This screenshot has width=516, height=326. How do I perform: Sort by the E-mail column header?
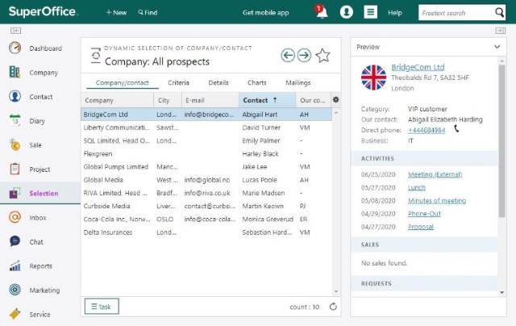[210, 100]
